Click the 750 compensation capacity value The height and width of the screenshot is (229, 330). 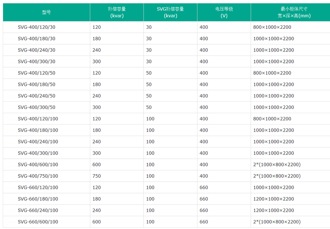pos(97,176)
